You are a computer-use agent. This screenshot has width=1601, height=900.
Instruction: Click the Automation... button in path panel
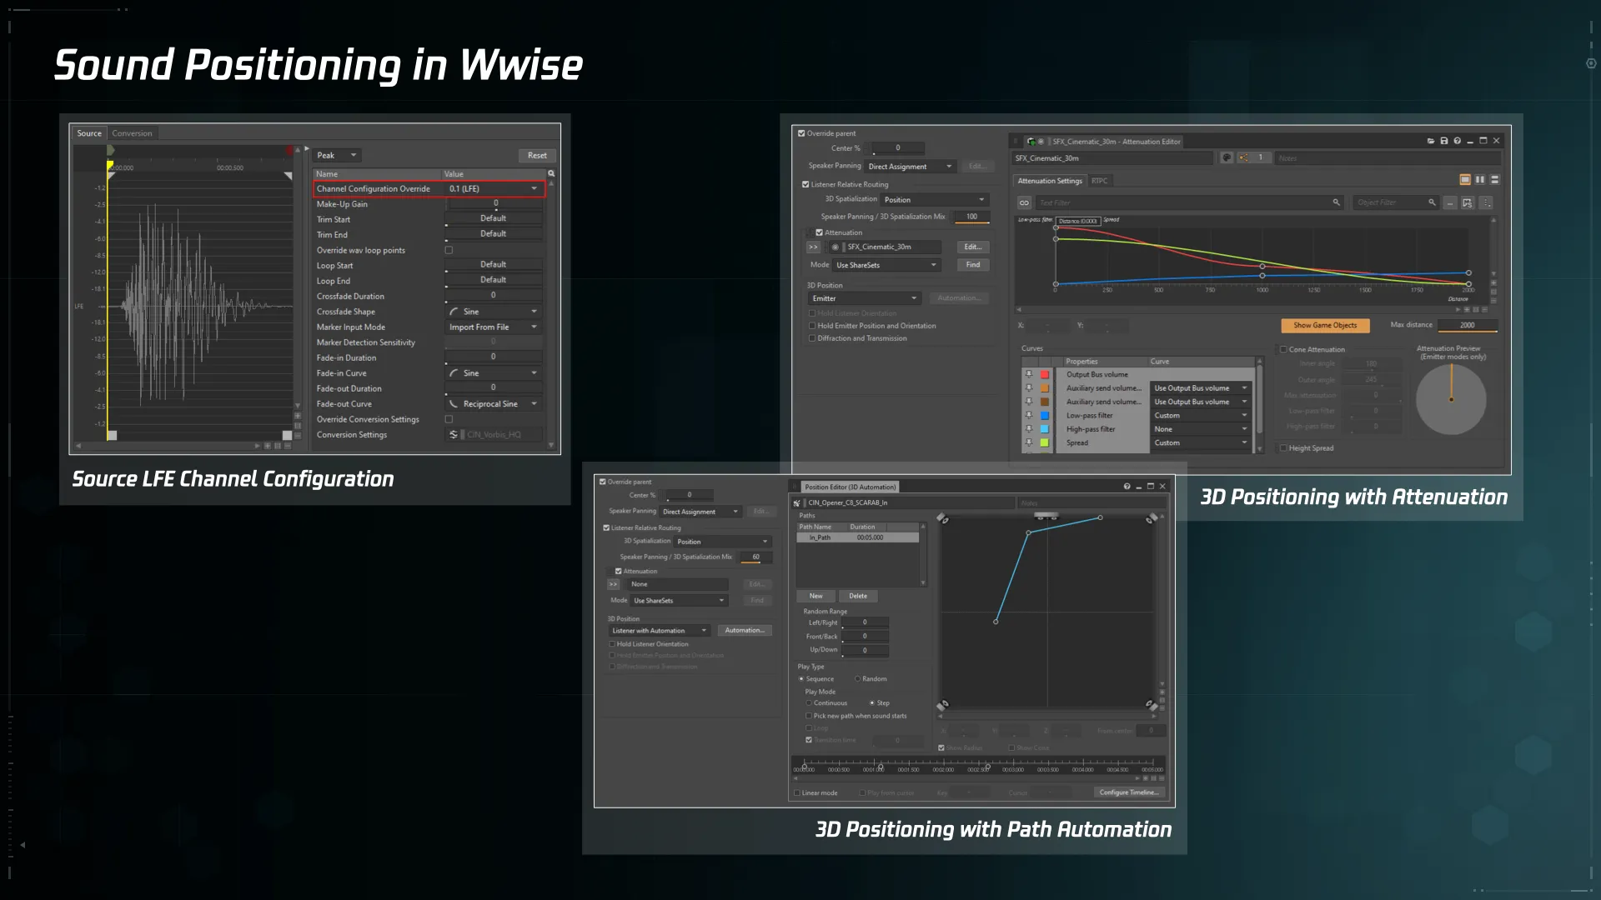click(744, 631)
